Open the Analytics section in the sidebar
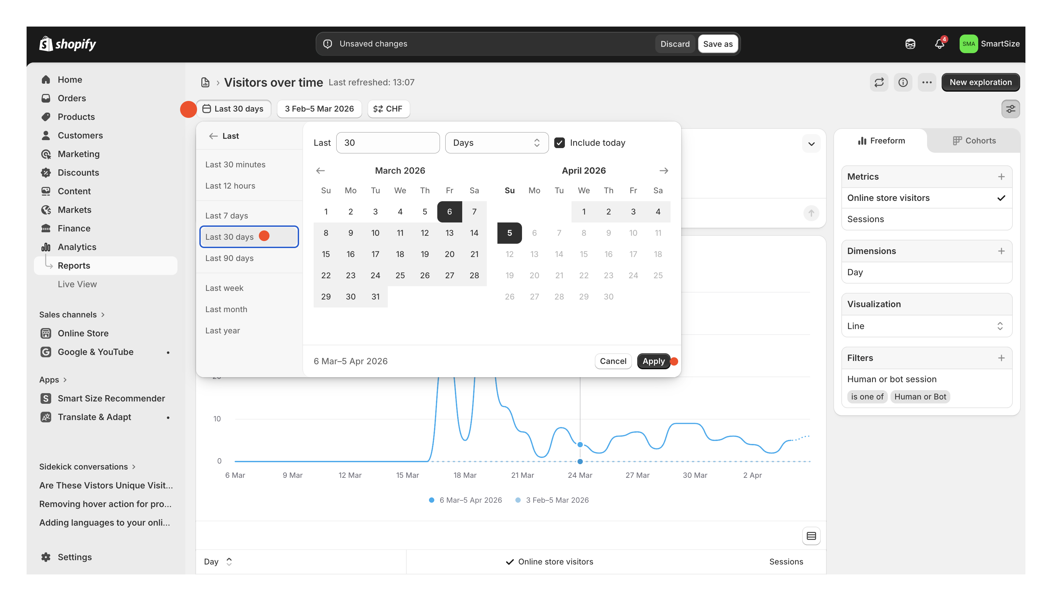Image resolution: width=1052 pixels, height=601 pixels. pyautogui.click(x=76, y=246)
